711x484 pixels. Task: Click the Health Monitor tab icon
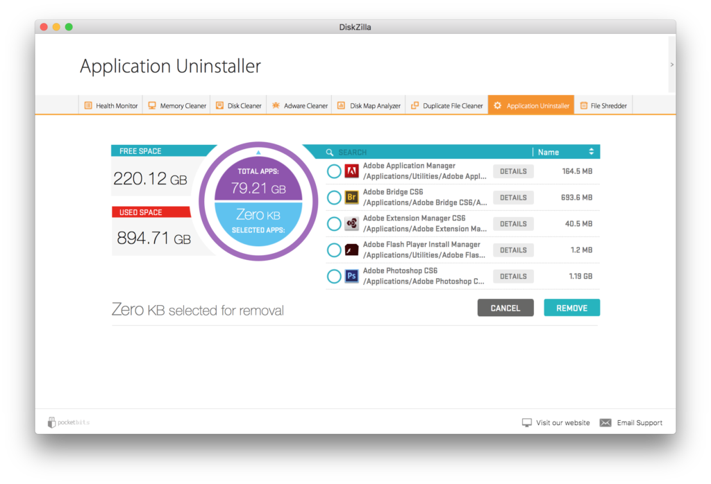pos(88,105)
